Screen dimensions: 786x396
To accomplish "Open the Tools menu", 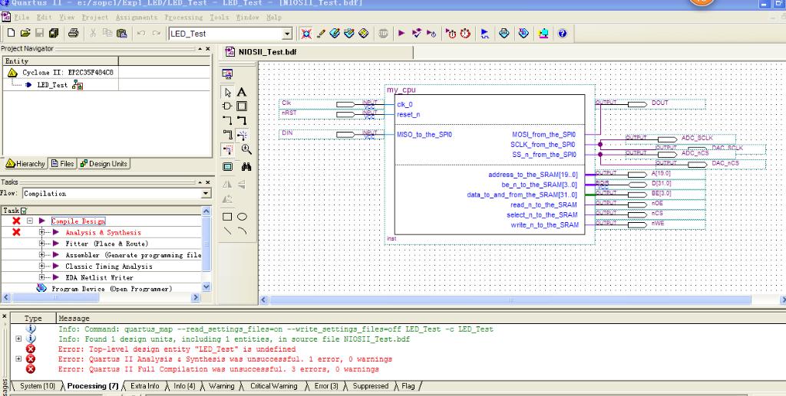I will coord(219,17).
